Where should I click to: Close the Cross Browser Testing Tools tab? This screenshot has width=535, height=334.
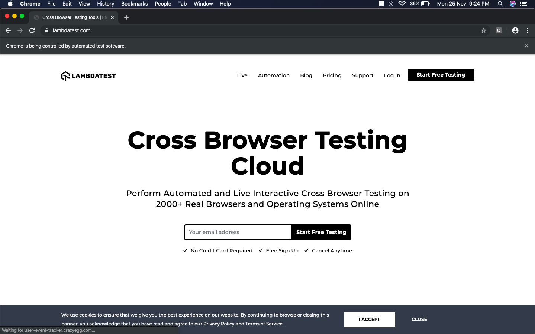112,17
